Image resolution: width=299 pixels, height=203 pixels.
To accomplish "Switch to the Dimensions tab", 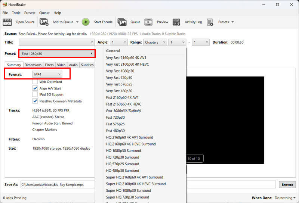I will pos(33,65).
